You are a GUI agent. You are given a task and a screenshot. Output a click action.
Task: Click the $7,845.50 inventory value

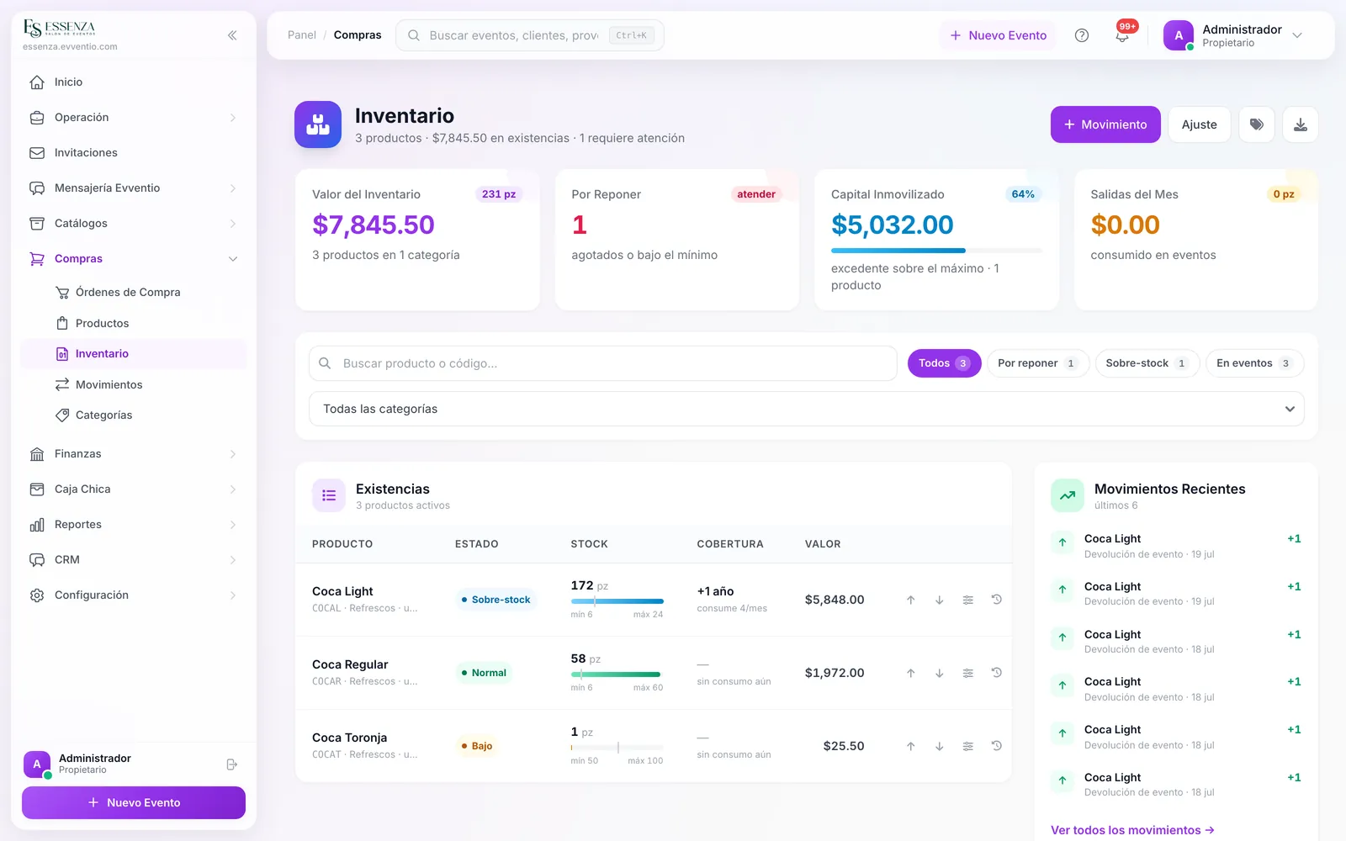point(374,225)
